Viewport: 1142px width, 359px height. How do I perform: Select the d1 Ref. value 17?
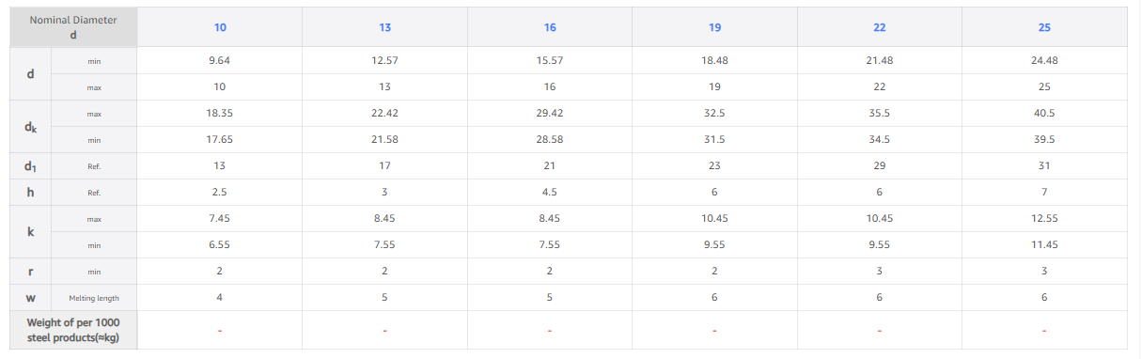385,165
